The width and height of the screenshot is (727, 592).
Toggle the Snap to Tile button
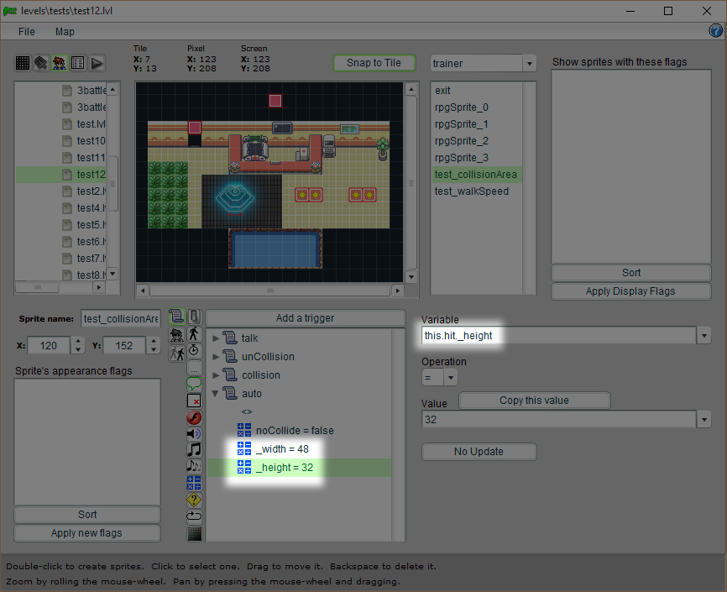tap(374, 63)
